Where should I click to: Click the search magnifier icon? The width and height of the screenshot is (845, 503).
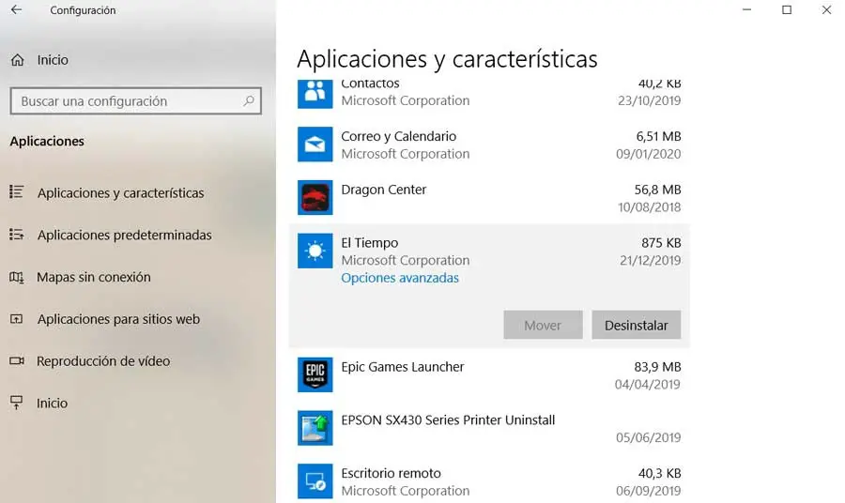249,100
